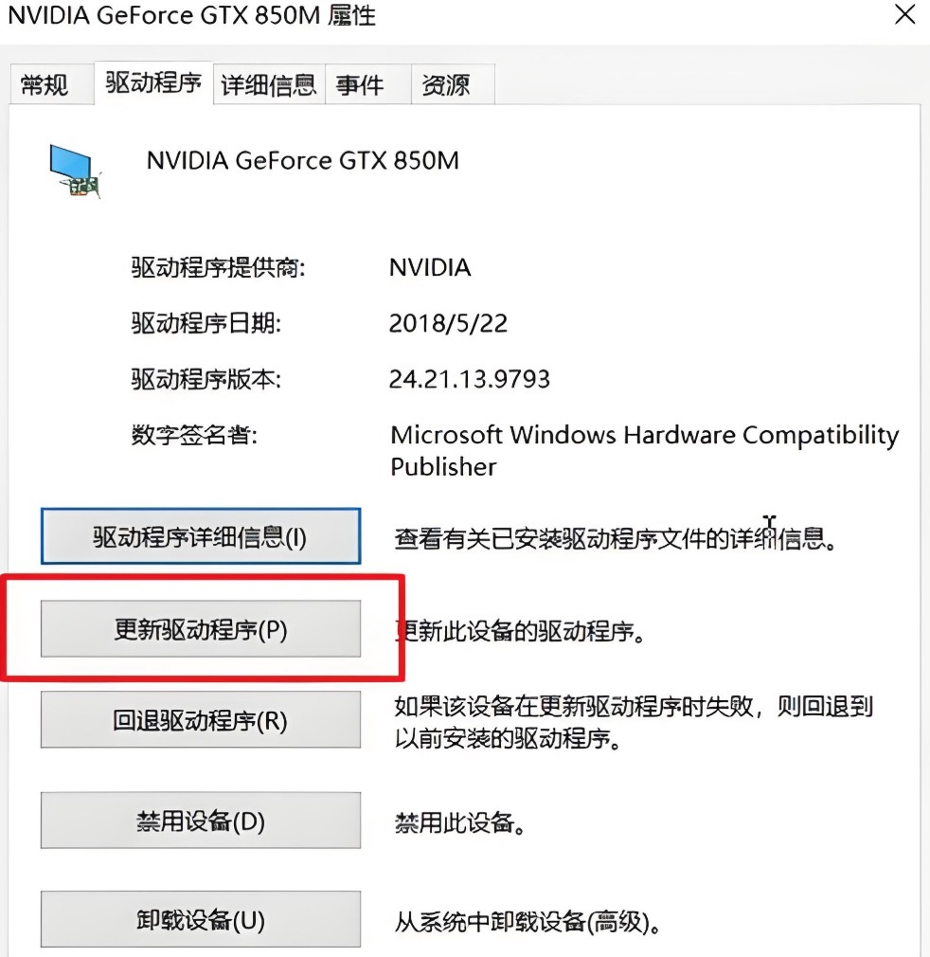Click the 回退驱动程序(R) button
The image size is (930, 957).
[200, 720]
